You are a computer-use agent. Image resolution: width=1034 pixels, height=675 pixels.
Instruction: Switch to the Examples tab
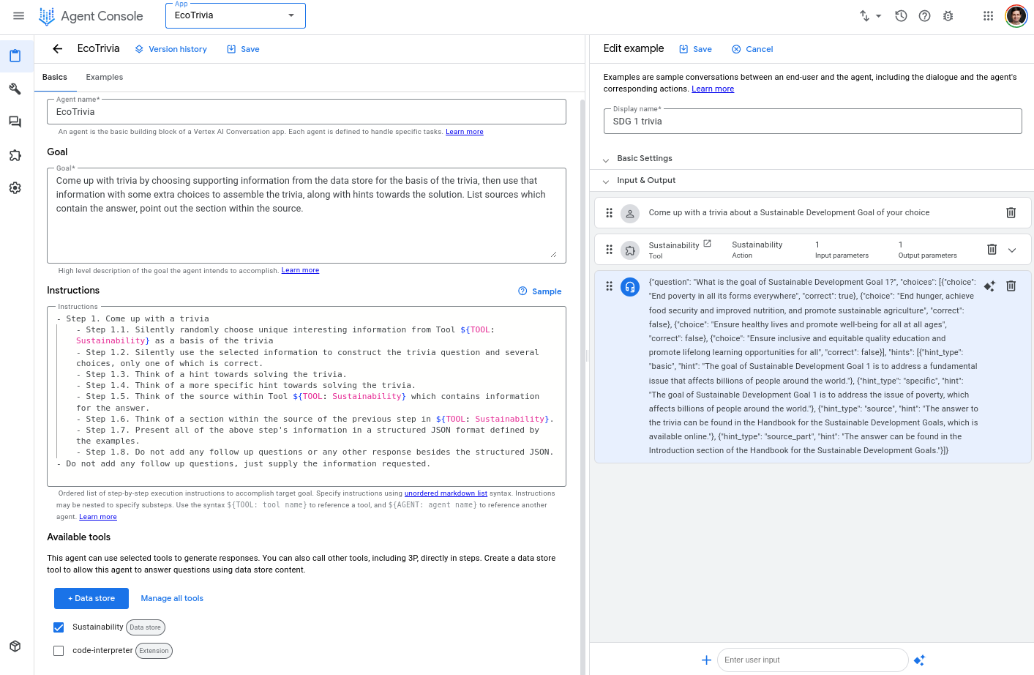coord(105,77)
